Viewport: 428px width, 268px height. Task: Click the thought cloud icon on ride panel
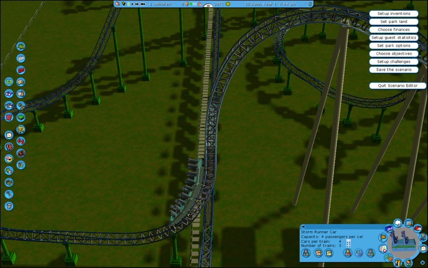(398, 223)
